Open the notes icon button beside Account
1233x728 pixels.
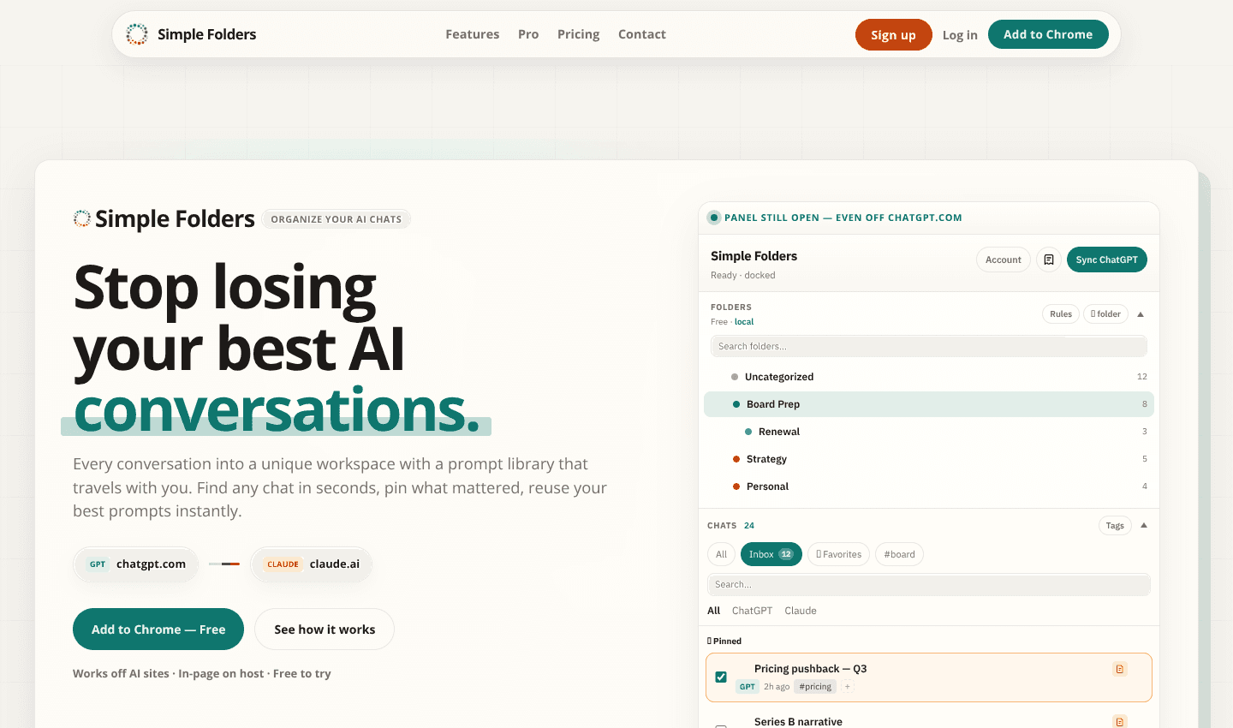(x=1049, y=260)
